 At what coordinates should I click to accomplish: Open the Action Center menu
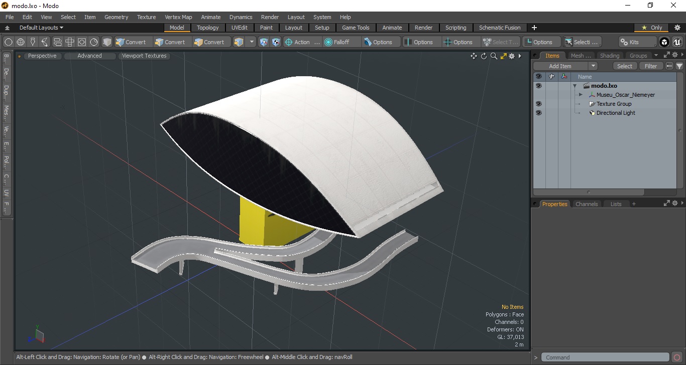(302, 42)
